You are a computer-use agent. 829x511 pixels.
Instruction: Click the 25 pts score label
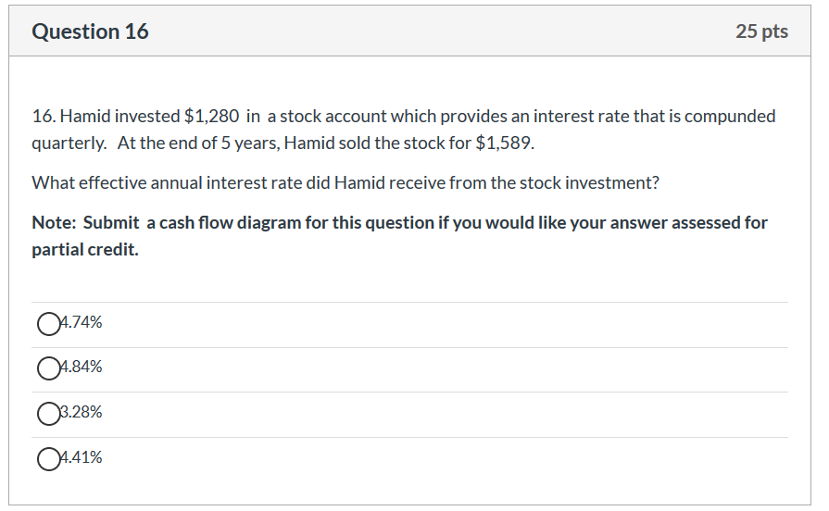point(762,31)
